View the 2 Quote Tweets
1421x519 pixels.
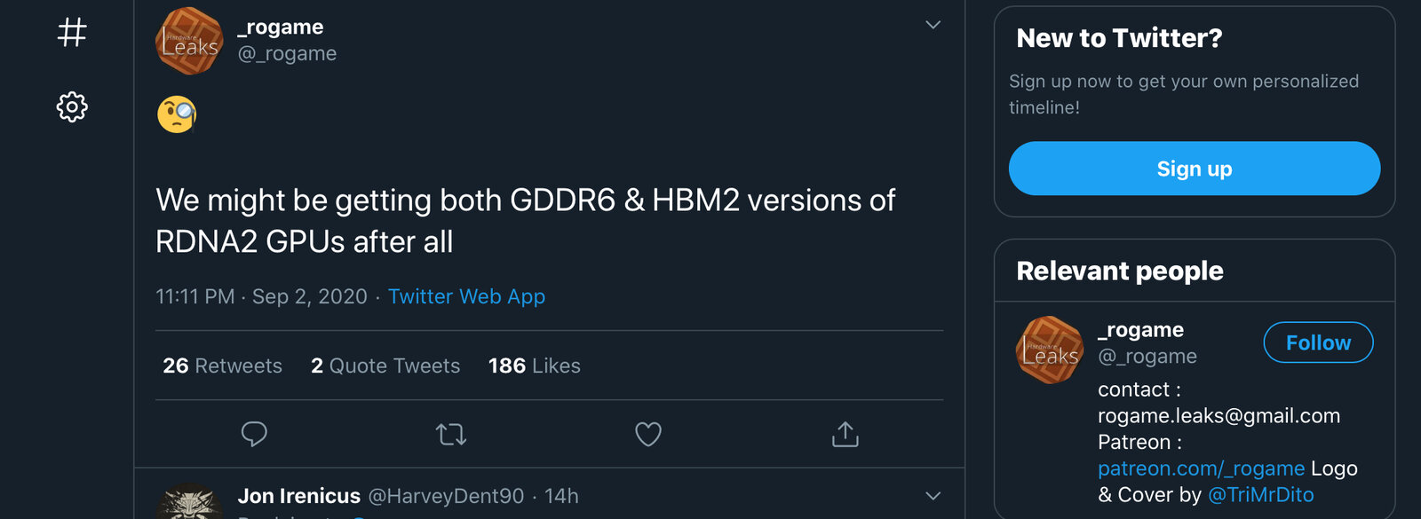click(385, 366)
